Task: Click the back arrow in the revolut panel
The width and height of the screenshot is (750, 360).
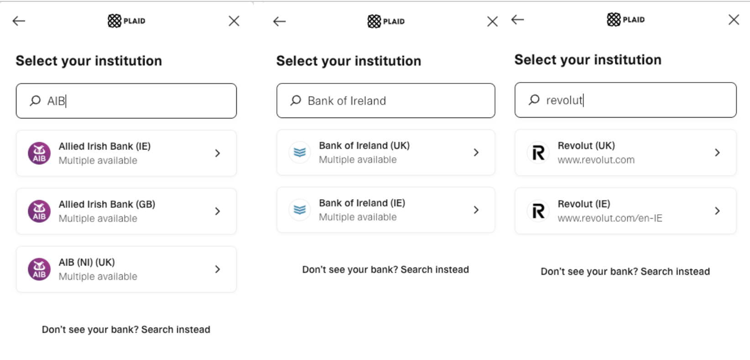Action: click(x=517, y=20)
